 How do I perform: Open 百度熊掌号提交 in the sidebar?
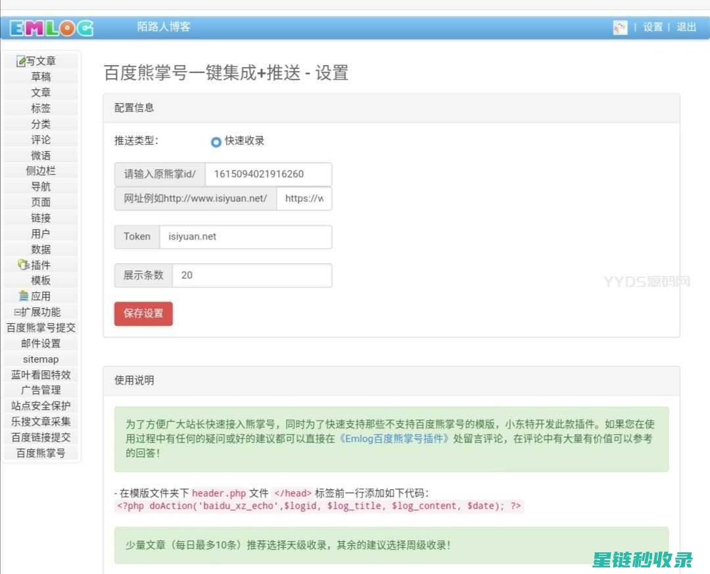point(41,328)
